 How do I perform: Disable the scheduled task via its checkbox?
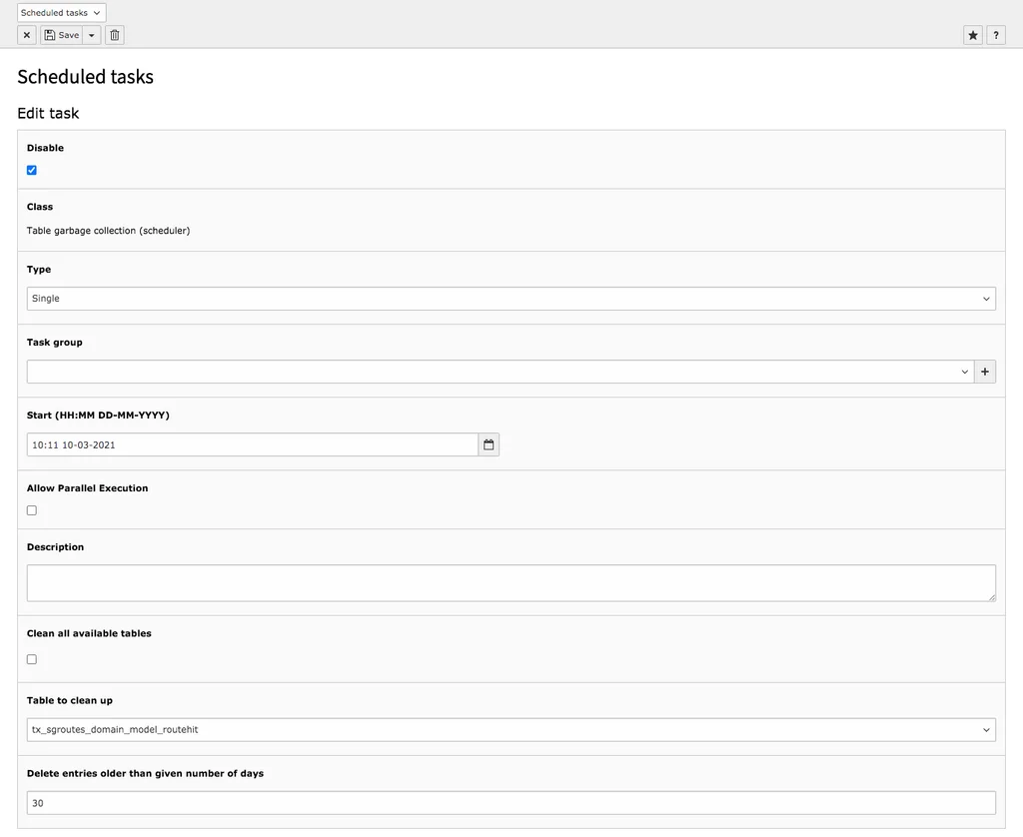tap(31, 170)
